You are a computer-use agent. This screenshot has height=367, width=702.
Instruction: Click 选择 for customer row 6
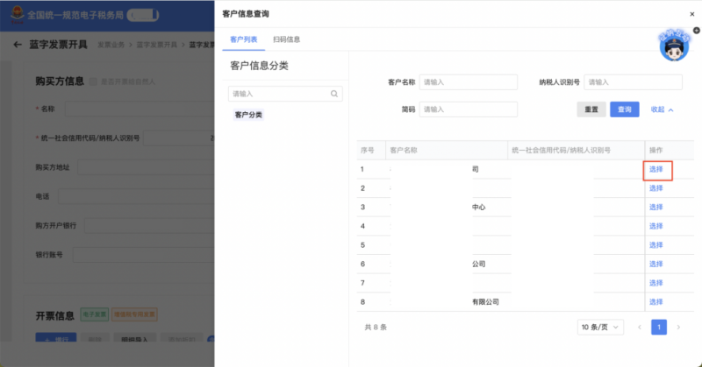coord(655,264)
